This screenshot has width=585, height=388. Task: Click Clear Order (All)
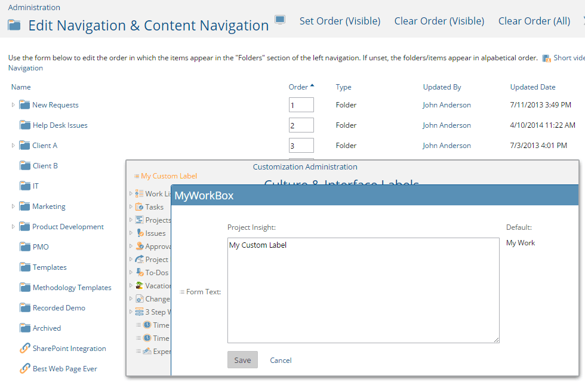click(534, 20)
